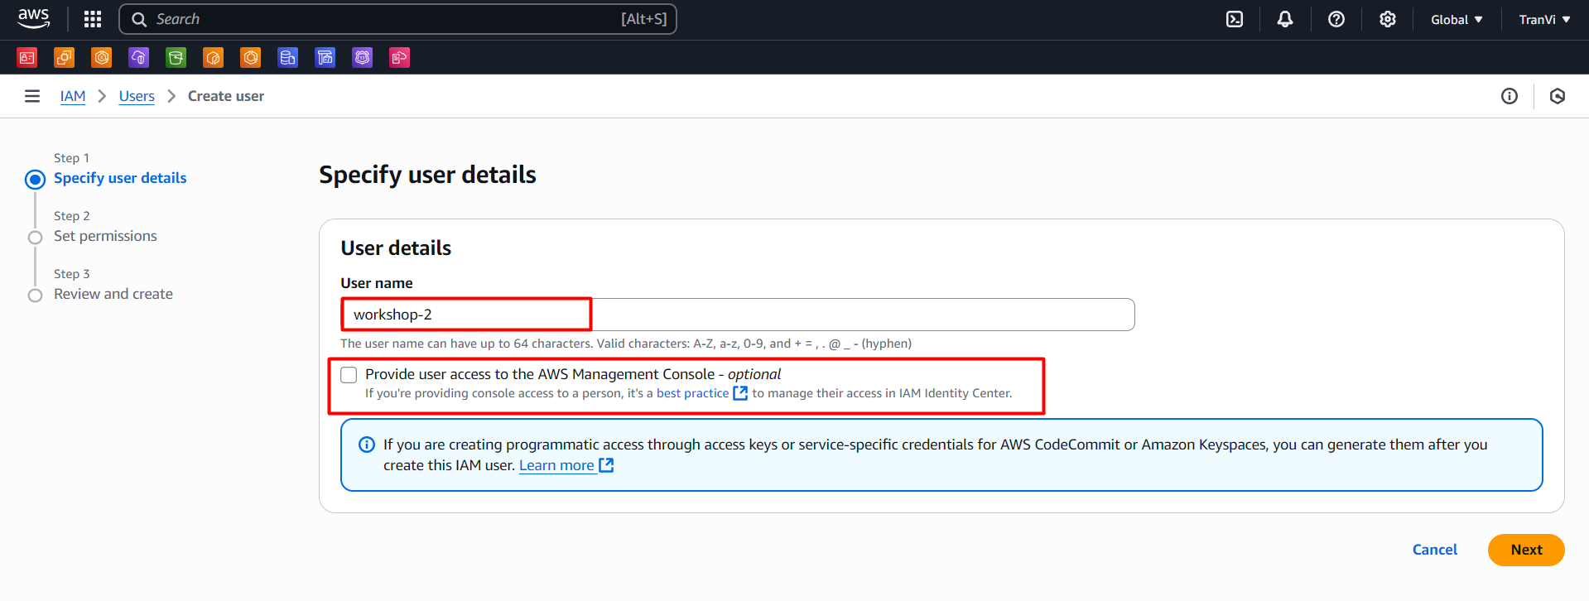
Task: Expand the hamburger side navigation menu
Action: pyautogui.click(x=32, y=96)
